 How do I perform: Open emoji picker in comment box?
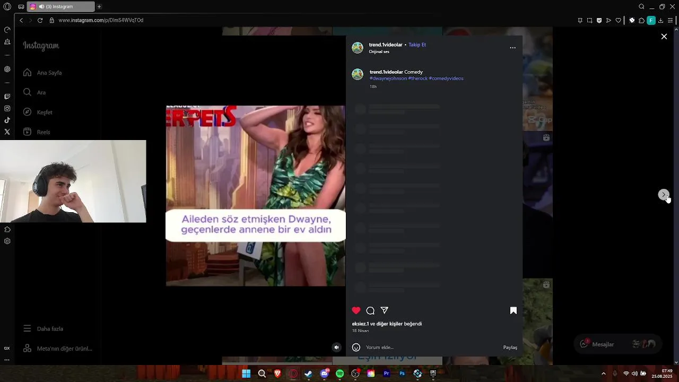coord(356,348)
